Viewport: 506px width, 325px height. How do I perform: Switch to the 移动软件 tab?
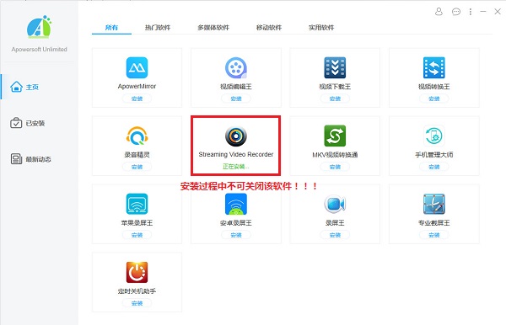coord(269,28)
